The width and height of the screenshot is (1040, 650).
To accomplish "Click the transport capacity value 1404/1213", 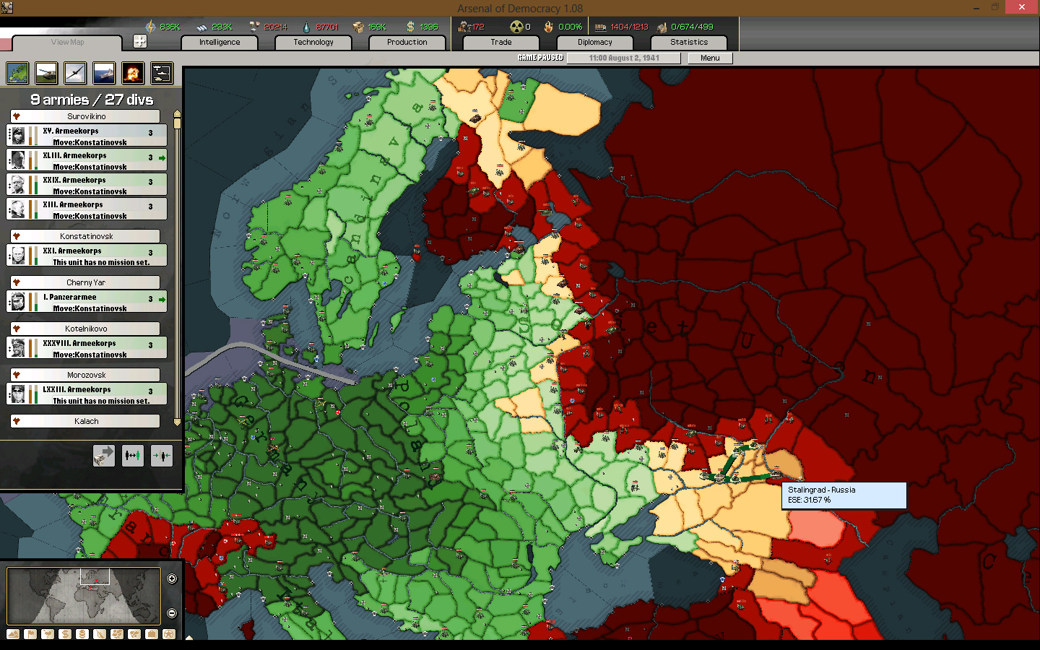I will (629, 27).
